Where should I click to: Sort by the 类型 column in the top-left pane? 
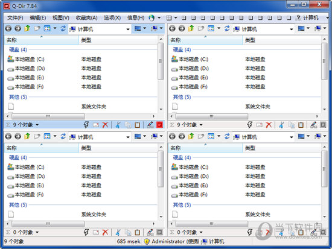tap(118, 40)
